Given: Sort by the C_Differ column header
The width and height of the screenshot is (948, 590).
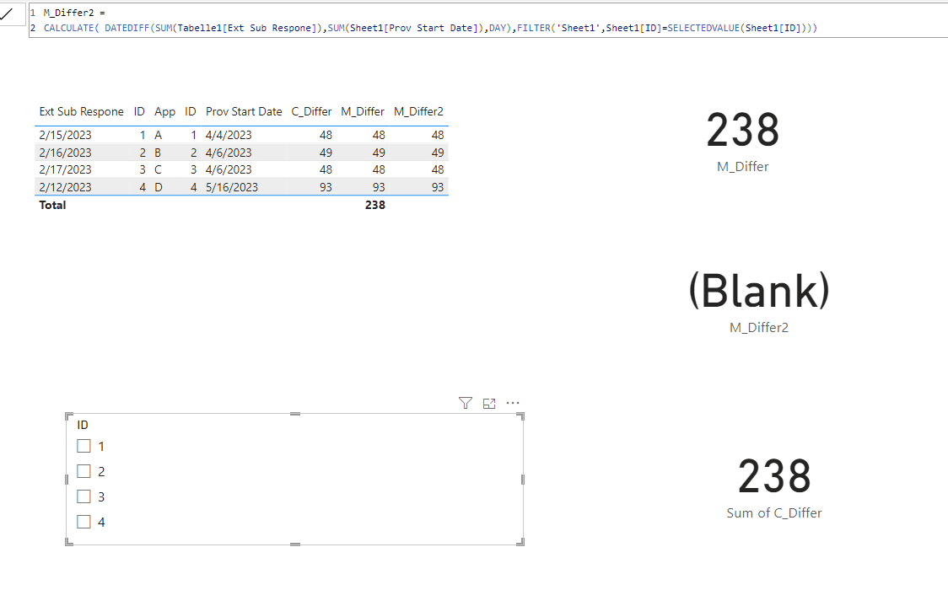Looking at the screenshot, I should pyautogui.click(x=311, y=112).
